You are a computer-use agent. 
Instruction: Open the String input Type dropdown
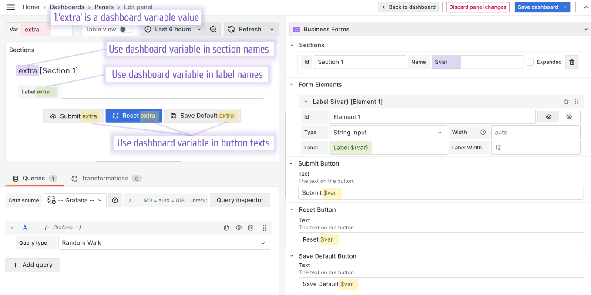tap(388, 132)
